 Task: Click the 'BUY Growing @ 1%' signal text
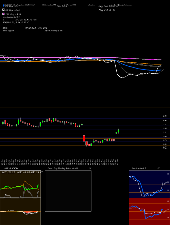click(x=53, y=31)
